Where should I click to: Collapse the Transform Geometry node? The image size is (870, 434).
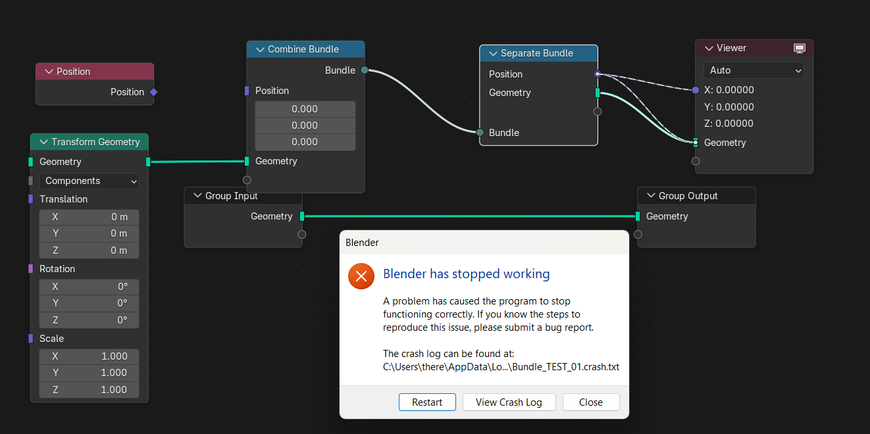click(x=43, y=142)
